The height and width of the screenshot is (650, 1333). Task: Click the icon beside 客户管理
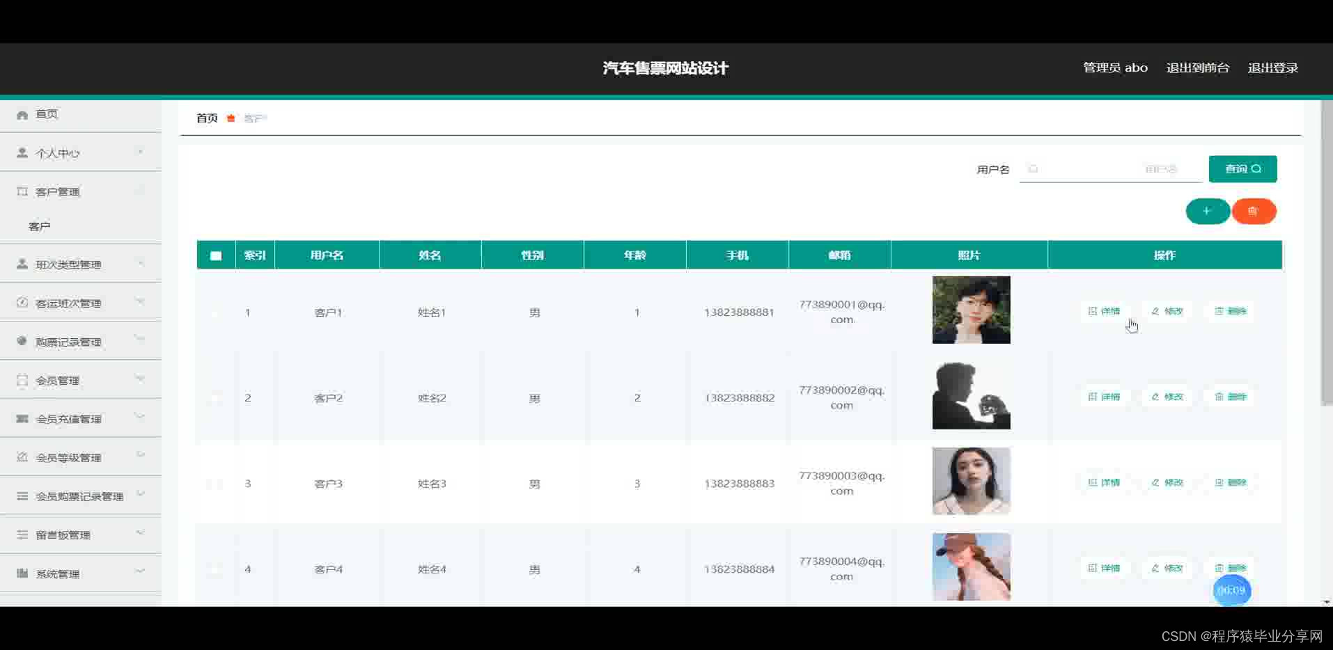(x=22, y=191)
